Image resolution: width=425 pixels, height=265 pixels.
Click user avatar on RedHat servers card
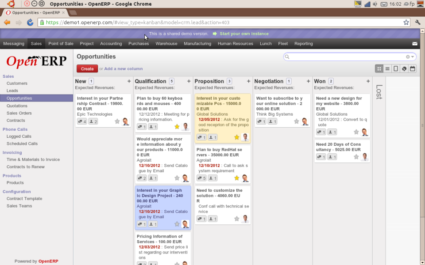point(245,178)
